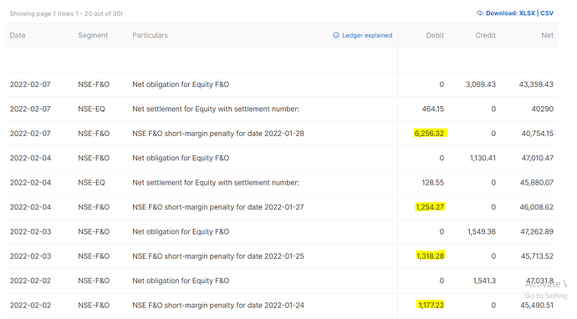Select highlighted debit 1,254.27
The width and height of the screenshot is (577, 319).
(430, 207)
